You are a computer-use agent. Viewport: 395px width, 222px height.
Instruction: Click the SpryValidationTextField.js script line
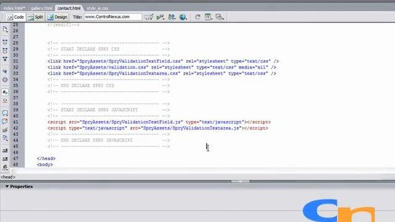tap(159, 122)
